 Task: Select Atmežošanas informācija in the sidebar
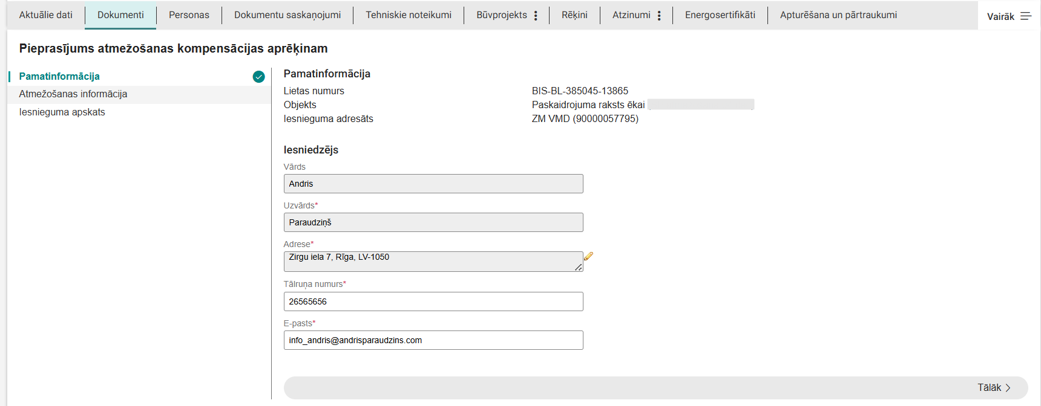point(73,94)
